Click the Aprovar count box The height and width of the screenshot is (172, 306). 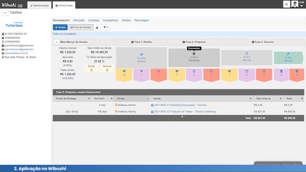tap(107, 68)
